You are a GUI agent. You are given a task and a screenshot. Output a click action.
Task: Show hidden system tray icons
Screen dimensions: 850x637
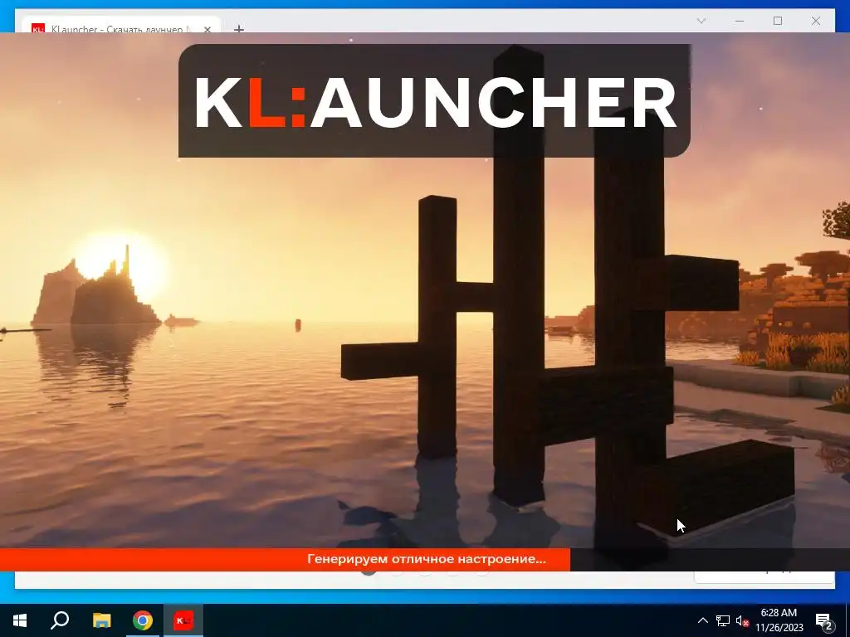[702, 620]
